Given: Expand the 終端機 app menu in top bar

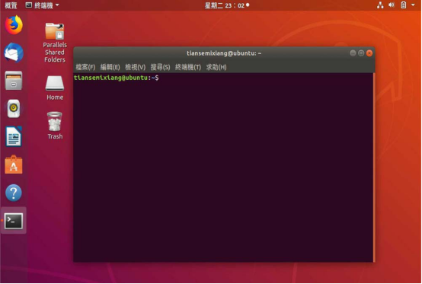Looking at the screenshot, I should [42, 5].
